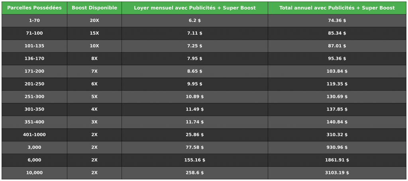Click the '7.11 $' monthly rent cell
Screen dimensions: 408x181
pyautogui.click(x=195, y=33)
